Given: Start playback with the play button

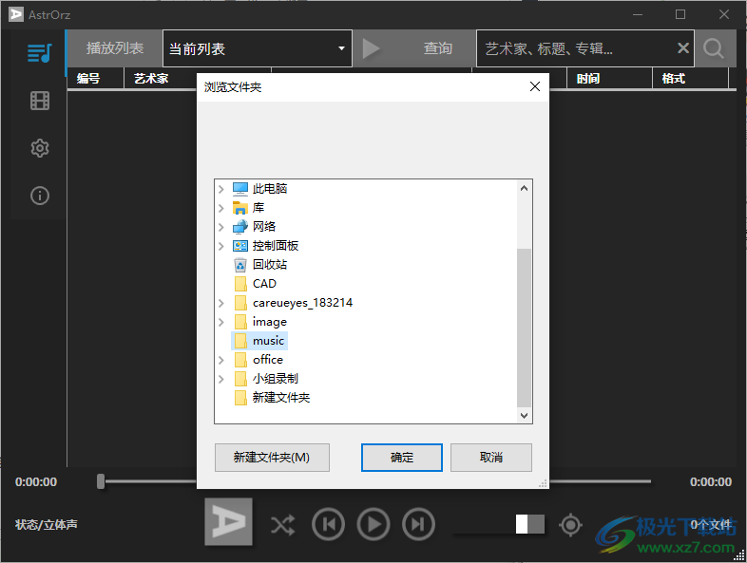Looking at the screenshot, I should (x=373, y=524).
